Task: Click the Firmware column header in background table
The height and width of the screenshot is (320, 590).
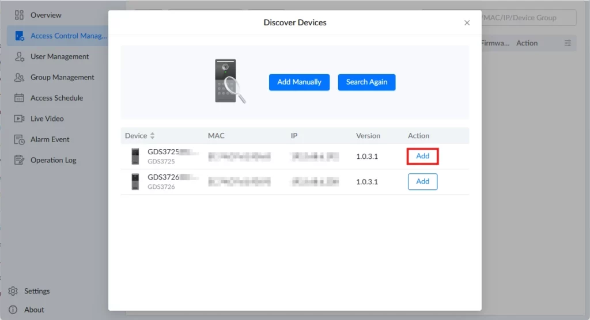Action: [x=495, y=43]
